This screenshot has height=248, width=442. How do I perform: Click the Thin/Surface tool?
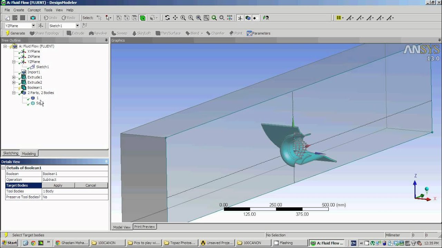coord(168,33)
